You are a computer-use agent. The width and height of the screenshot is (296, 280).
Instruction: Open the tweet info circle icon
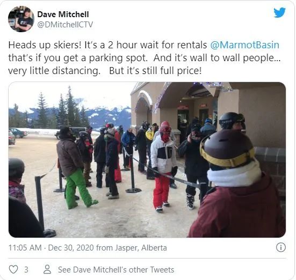point(281,247)
